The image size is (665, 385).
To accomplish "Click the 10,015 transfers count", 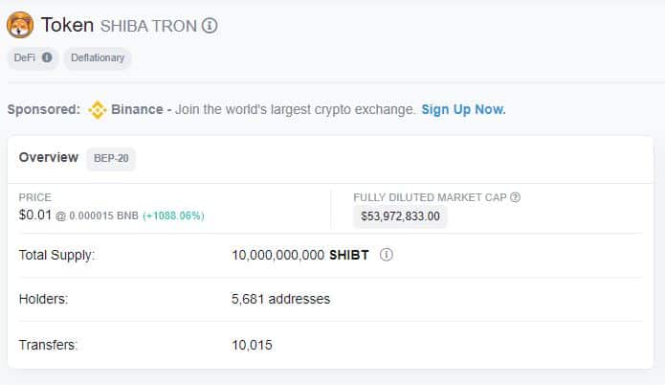I will 252,345.
